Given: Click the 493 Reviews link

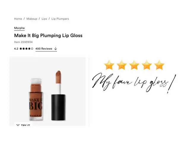Looking at the screenshot, I should 44,49.
